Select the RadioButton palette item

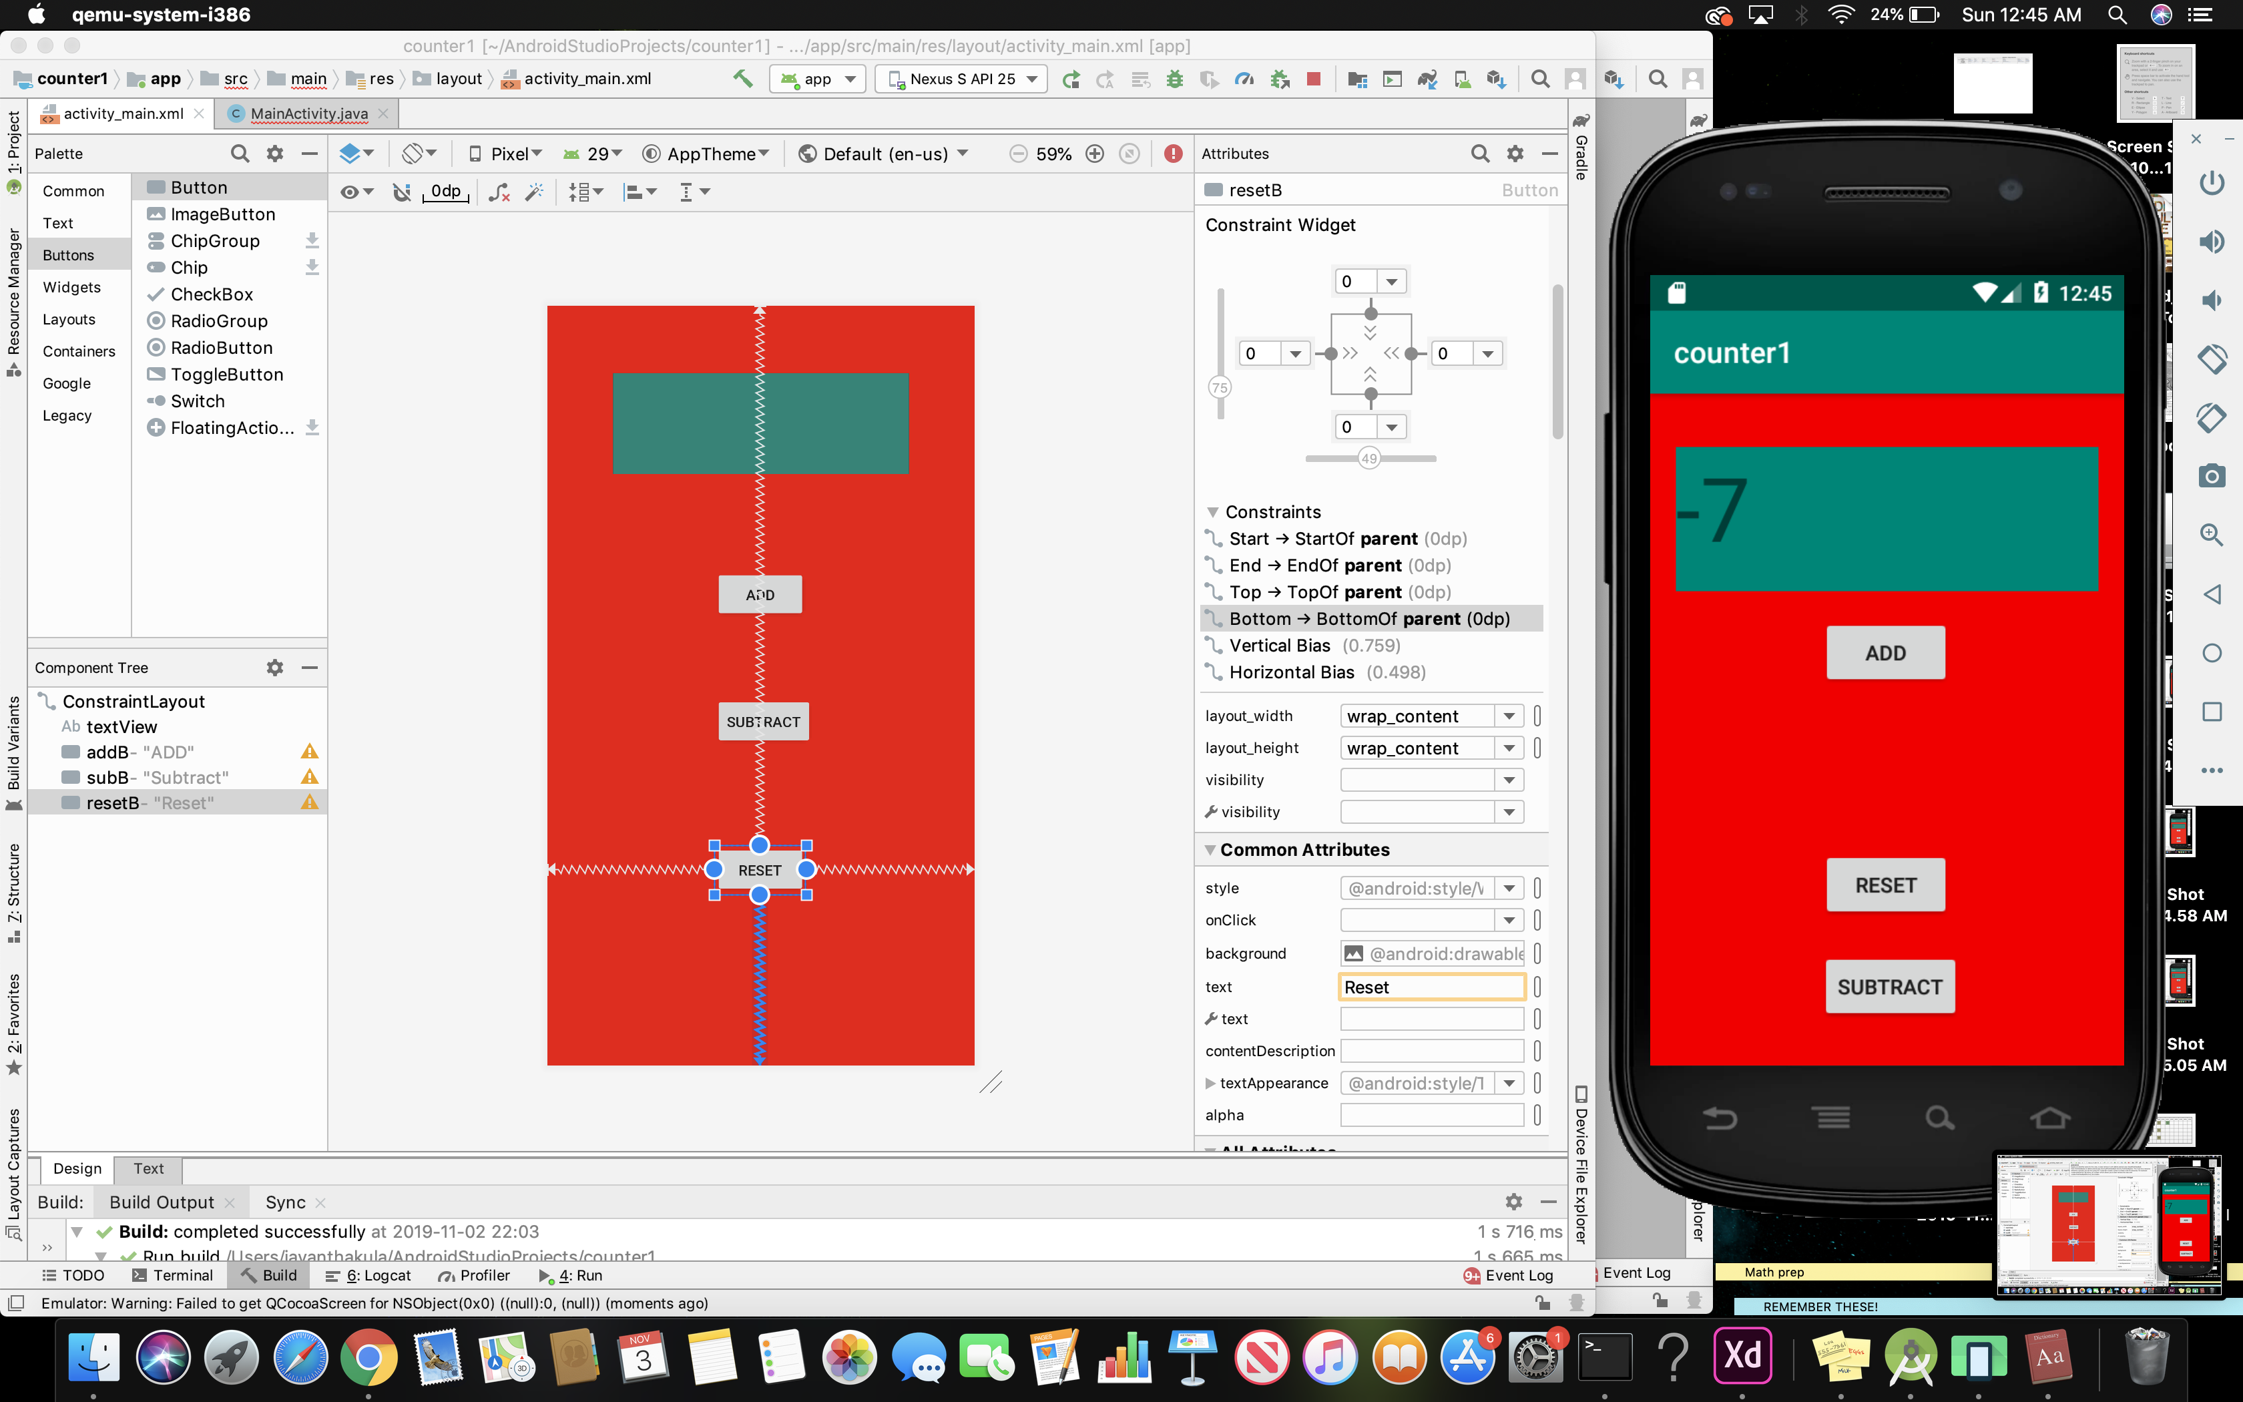[220, 348]
